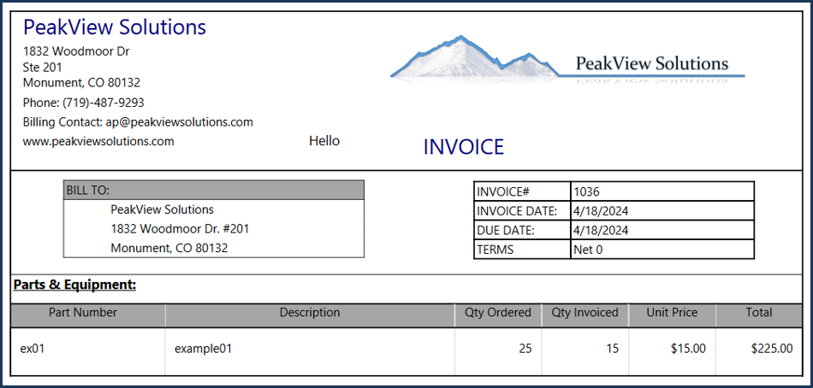
Task: Select 'PeakView Solutions' in the Bill To box
Action: (163, 209)
